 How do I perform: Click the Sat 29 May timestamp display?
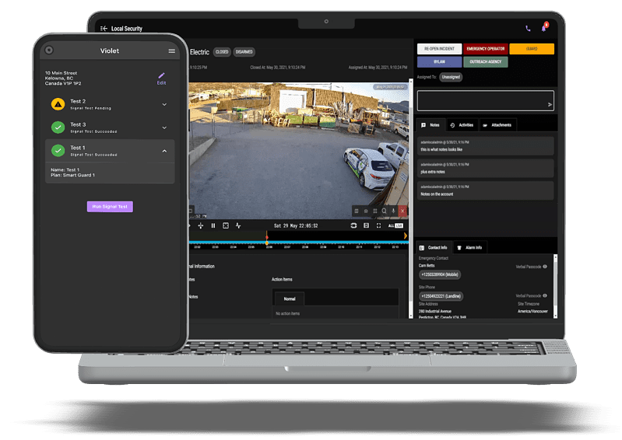pos(296,225)
